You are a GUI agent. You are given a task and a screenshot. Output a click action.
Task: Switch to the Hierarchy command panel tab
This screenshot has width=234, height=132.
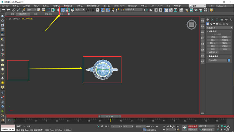point(217,20)
